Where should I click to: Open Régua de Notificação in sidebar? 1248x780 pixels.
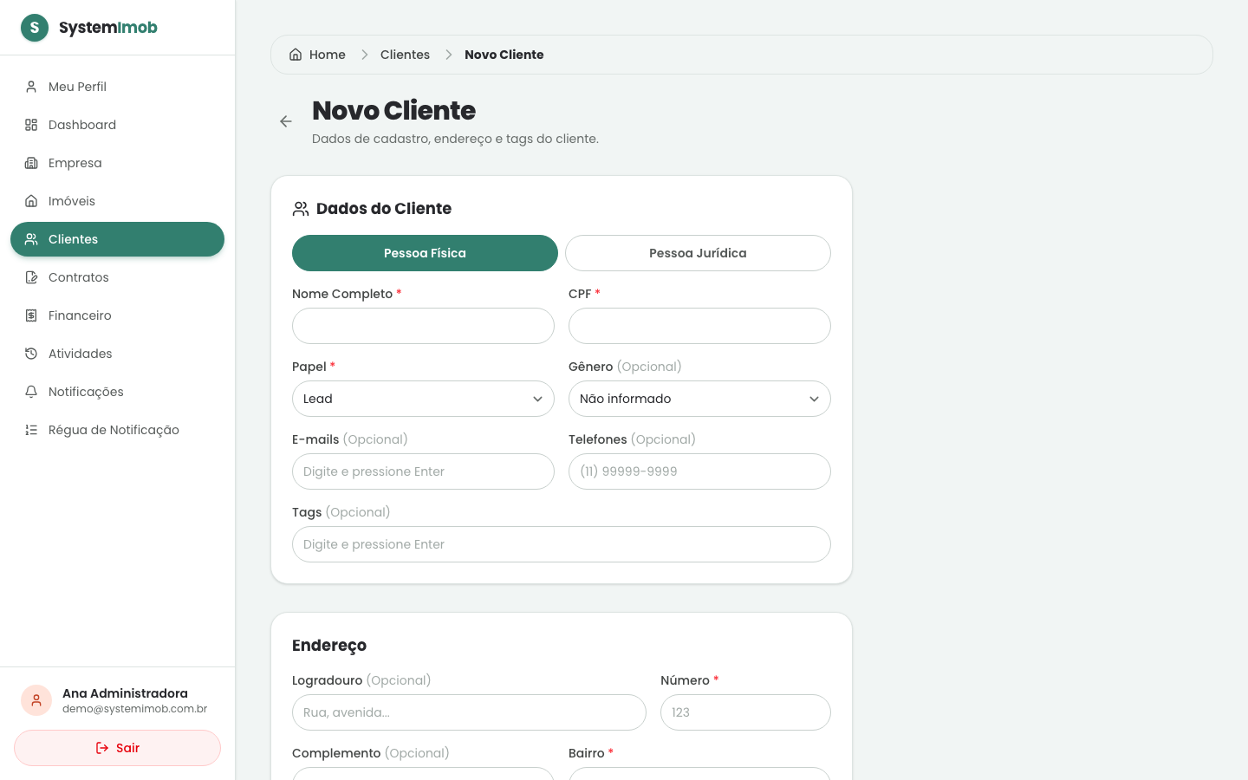117,430
